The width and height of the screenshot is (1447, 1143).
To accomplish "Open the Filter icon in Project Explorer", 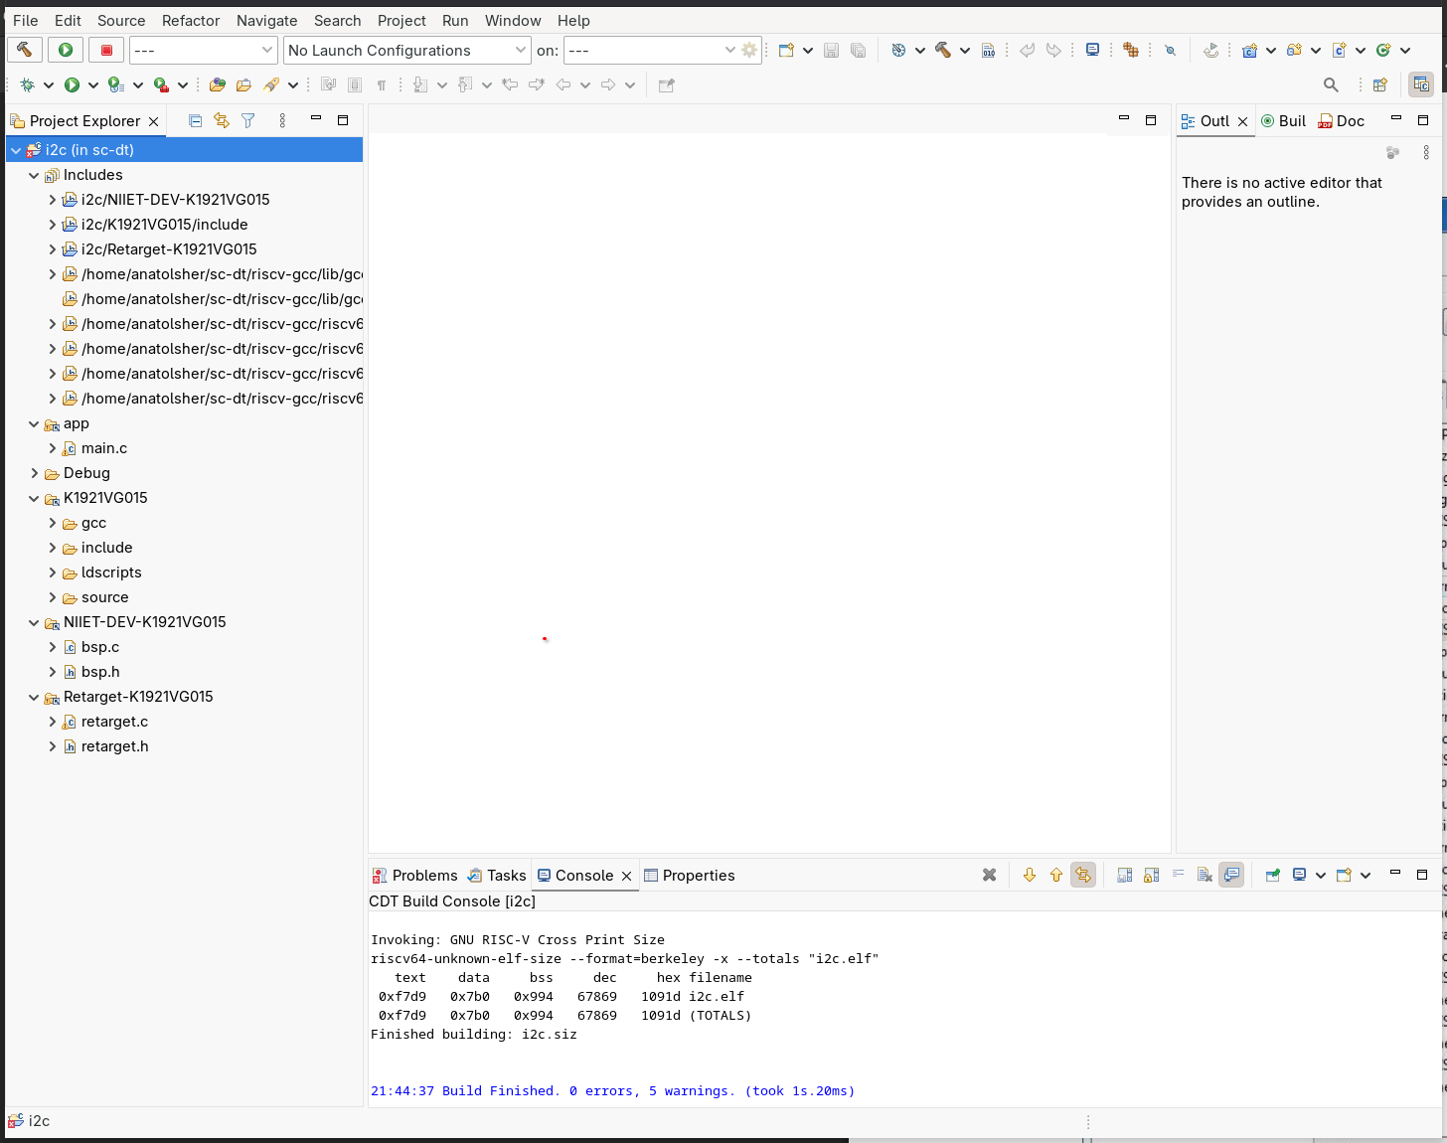I will point(248,121).
